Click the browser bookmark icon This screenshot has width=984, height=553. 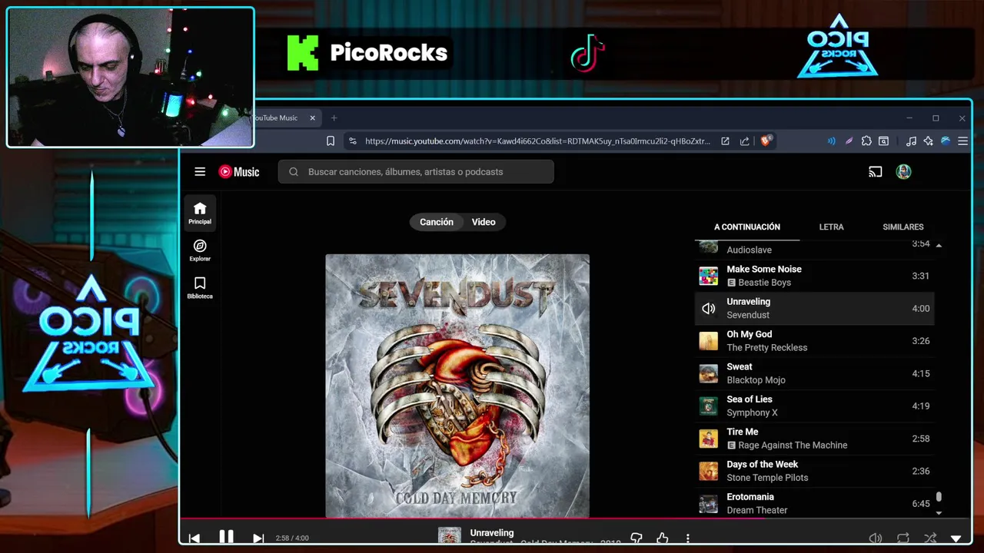point(331,141)
